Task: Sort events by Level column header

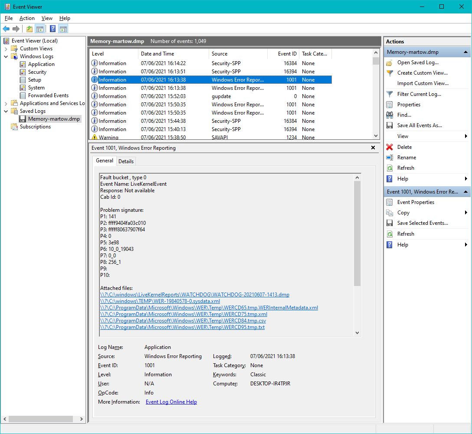Action: point(114,54)
